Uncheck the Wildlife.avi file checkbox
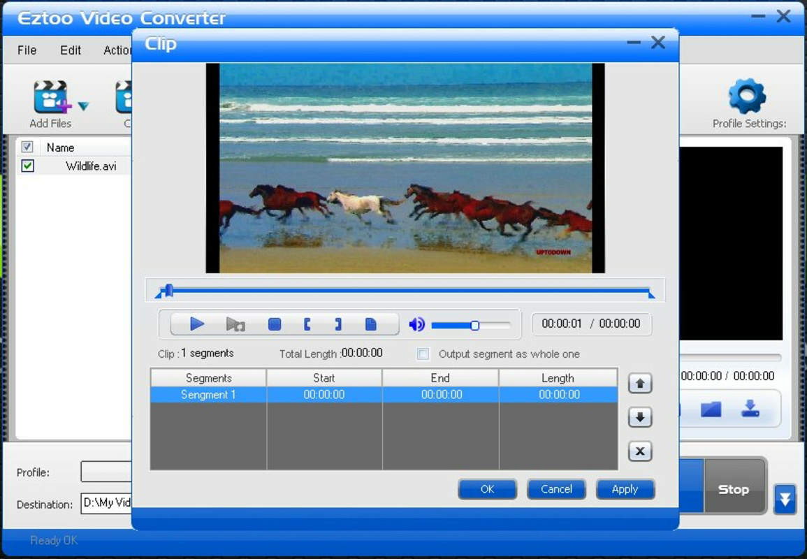807x559 pixels. pyautogui.click(x=28, y=166)
